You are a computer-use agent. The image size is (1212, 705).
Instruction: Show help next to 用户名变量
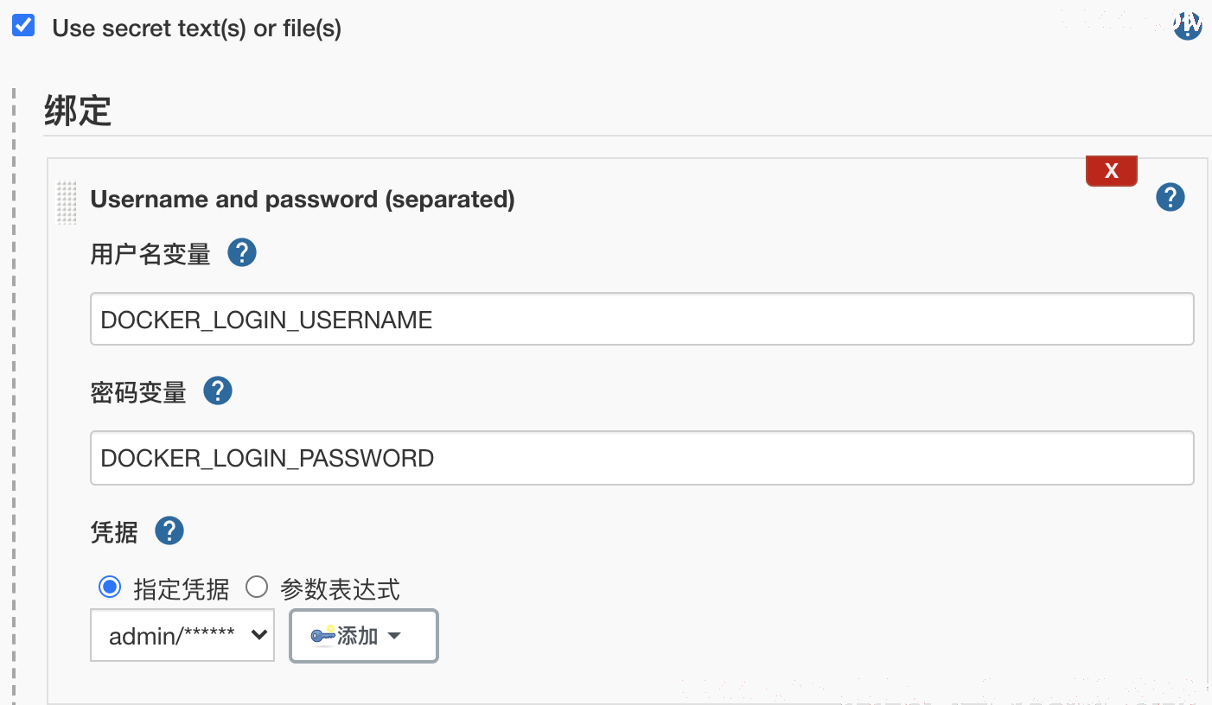242,253
